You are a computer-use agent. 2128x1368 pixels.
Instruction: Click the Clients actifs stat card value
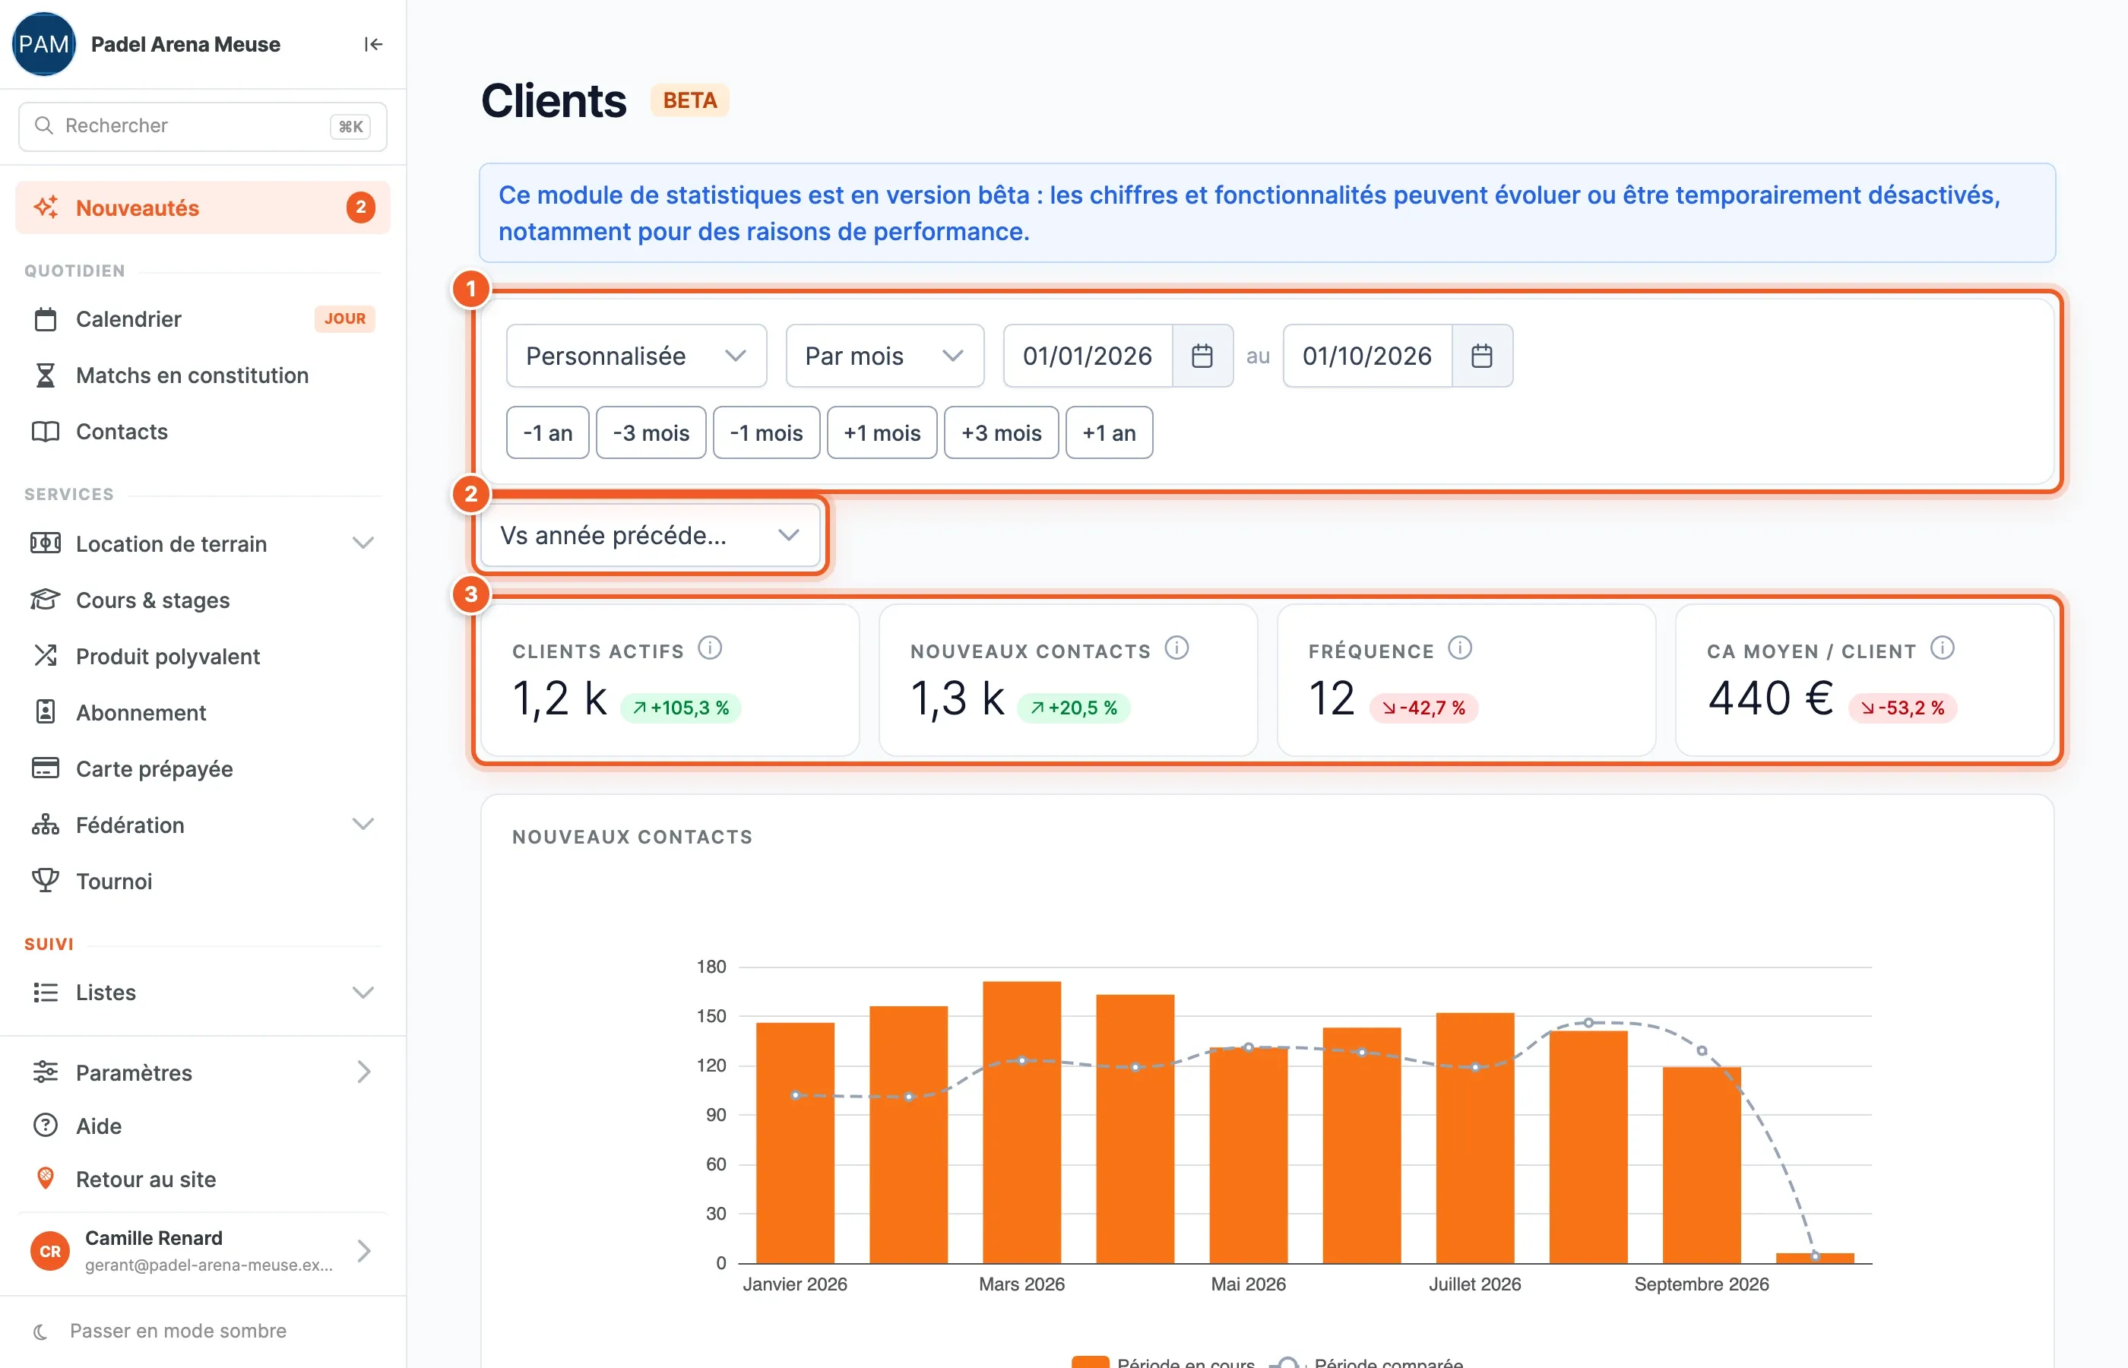(559, 698)
